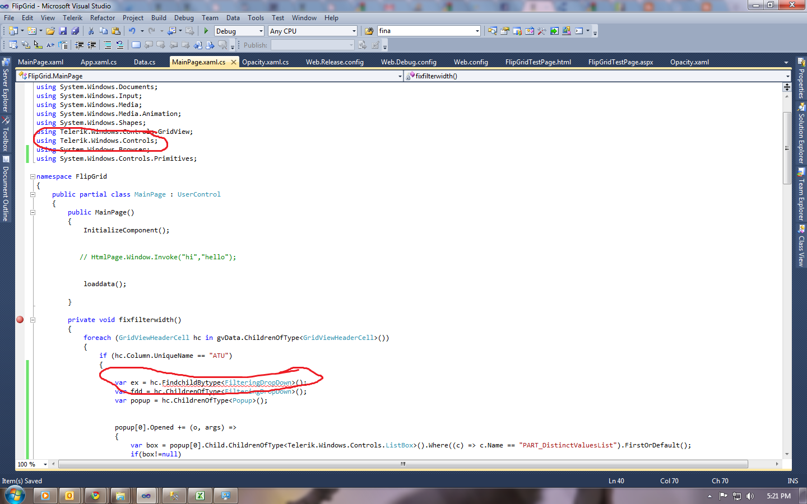Click into the Find text box containing 'fina'
This screenshot has width=807, height=504.
click(426, 31)
